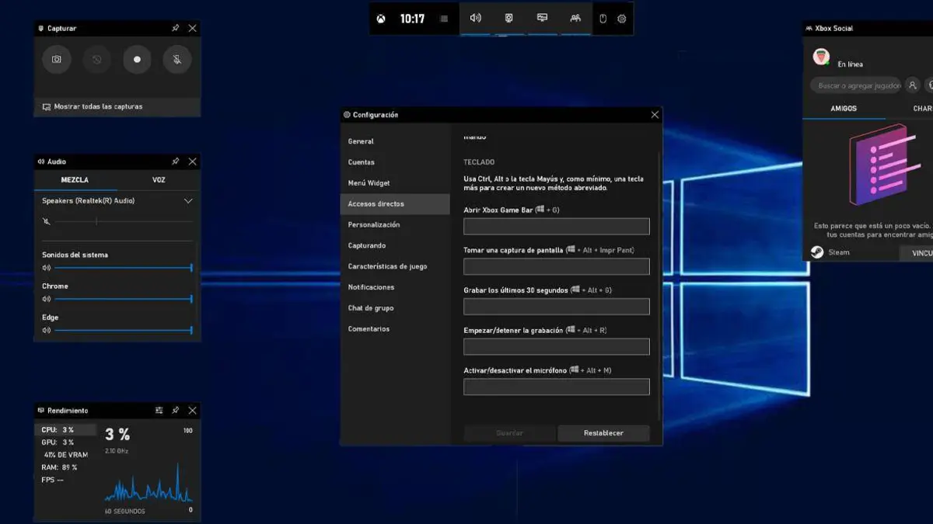Open Personalización in the settings sidebar
The width and height of the screenshot is (933, 524).
[x=374, y=225]
